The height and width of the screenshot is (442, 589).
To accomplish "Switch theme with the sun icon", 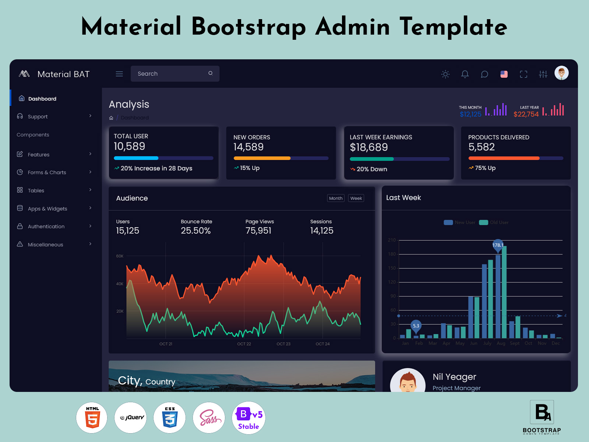I will 445,74.
